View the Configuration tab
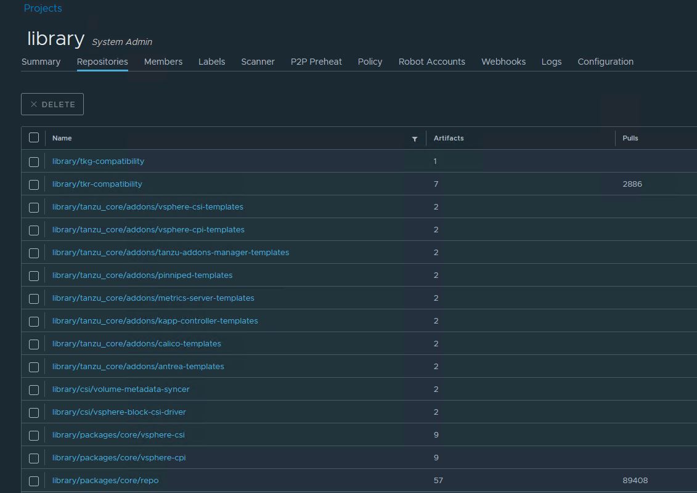This screenshot has height=493, width=697. tap(605, 62)
